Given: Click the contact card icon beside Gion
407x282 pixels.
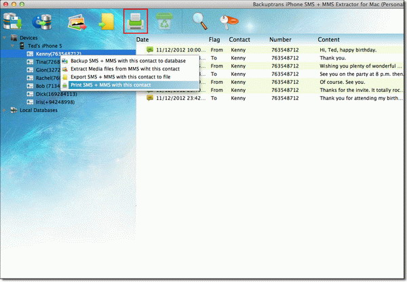Looking at the screenshot, I should 30,70.
